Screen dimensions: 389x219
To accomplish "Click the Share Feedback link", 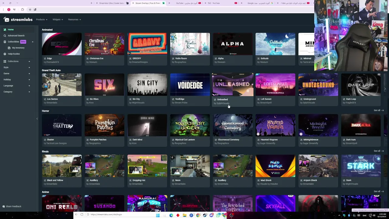I will (x=14, y=207).
